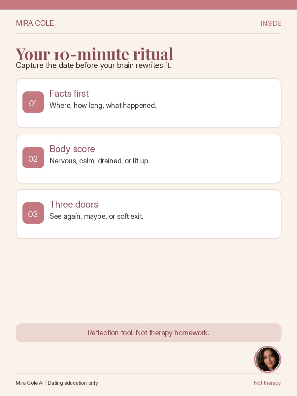The image size is (297, 396).
Task: Click the Capture the date subtitle
Action: (x=93, y=65)
